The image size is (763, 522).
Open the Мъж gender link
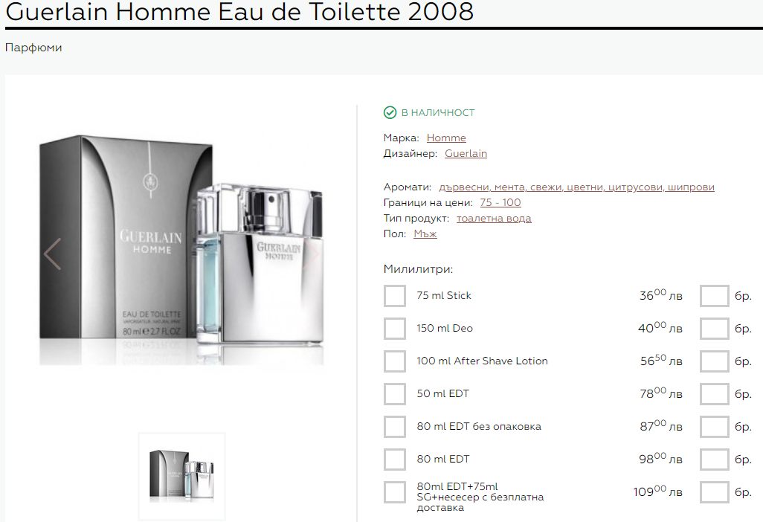(x=425, y=234)
